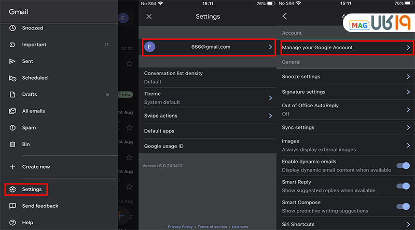415x230 pixels.
Task: Open Google usage ID setting
Action: click(x=207, y=146)
